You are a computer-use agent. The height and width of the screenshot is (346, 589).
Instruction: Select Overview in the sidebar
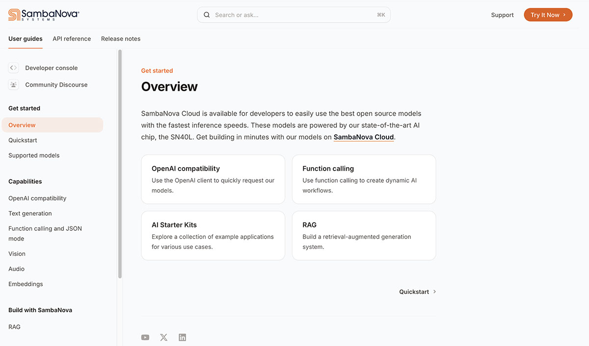(x=53, y=125)
